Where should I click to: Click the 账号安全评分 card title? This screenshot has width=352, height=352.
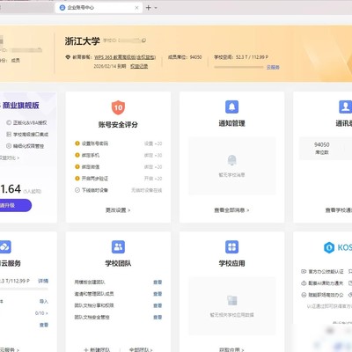click(x=118, y=125)
